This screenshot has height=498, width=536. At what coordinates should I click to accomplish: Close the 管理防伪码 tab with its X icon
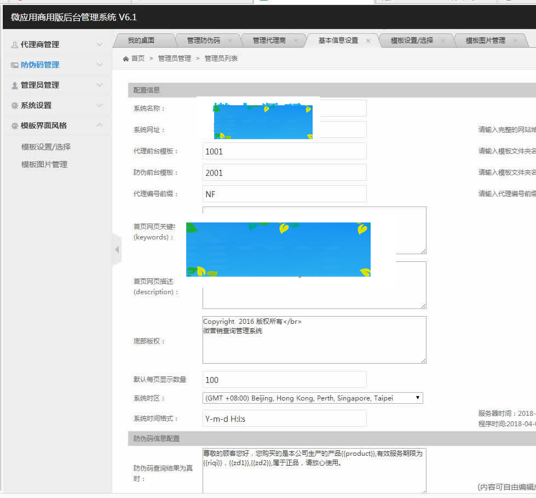[230, 40]
